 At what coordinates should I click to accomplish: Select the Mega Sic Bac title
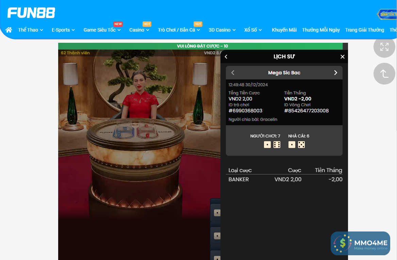coord(284,73)
